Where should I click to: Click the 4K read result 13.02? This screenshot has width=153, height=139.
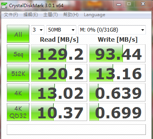tap(59, 92)
